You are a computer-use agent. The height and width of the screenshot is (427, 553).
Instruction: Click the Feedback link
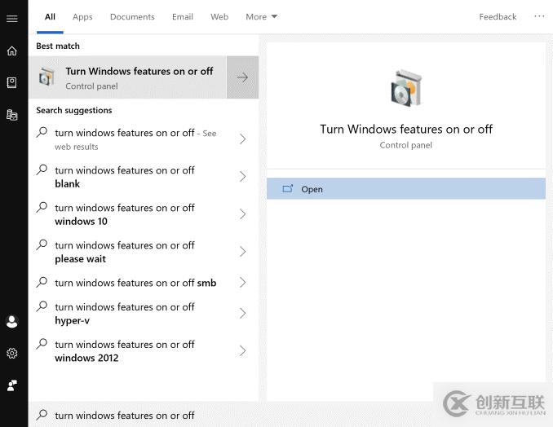pos(498,17)
